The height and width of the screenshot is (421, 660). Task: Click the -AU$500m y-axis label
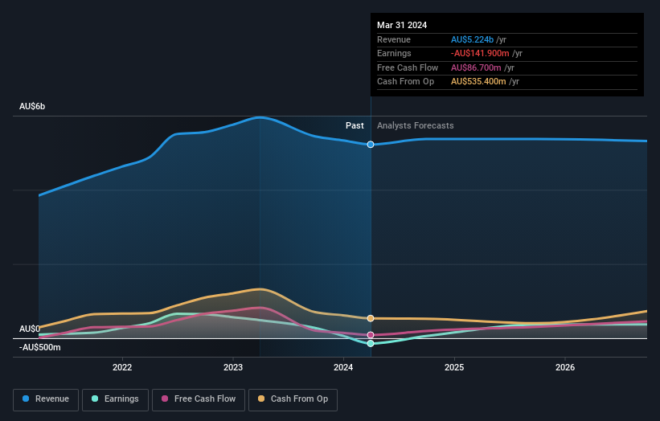(40, 347)
